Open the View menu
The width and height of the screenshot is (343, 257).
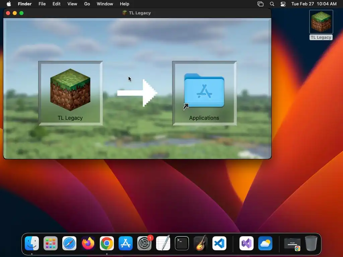coord(72,4)
